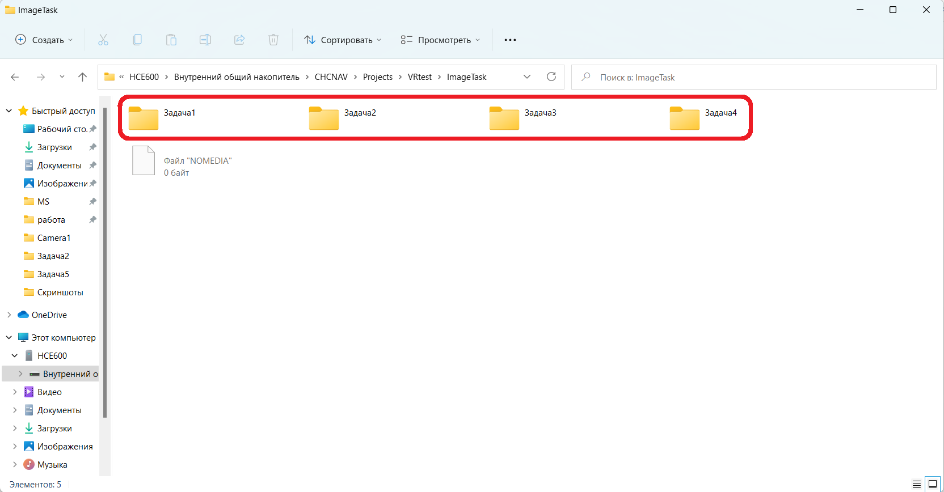Open recent locations dropdown arrow

pos(62,77)
